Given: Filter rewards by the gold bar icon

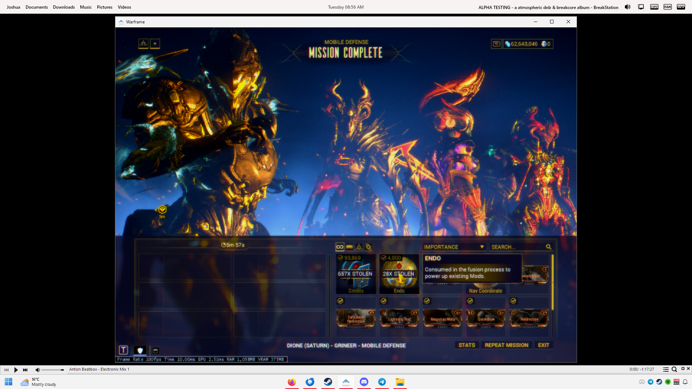Looking at the screenshot, I should click(349, 247).
